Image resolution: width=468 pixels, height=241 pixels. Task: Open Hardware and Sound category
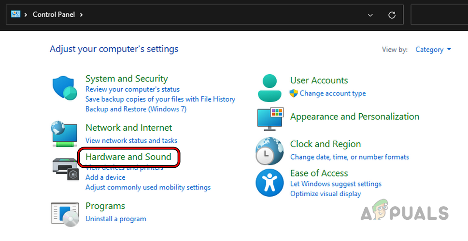click(128, 157)
